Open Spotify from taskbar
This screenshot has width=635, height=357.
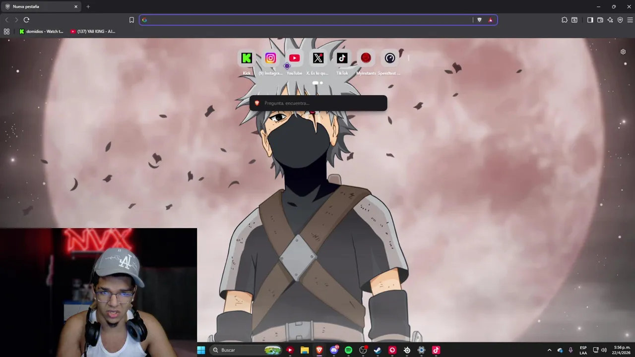[348, 350]
